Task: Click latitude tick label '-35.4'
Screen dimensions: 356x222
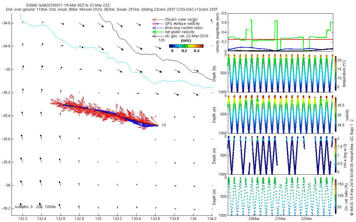Action: [x=6, y=116]
